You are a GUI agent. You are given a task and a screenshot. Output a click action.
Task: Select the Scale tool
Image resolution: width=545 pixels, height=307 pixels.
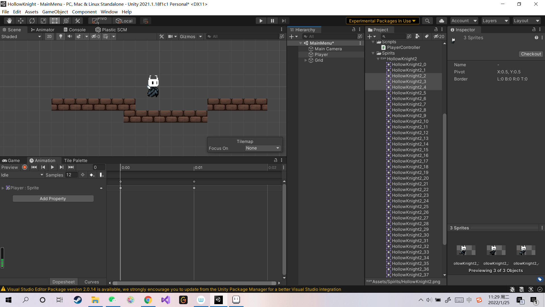43,21
